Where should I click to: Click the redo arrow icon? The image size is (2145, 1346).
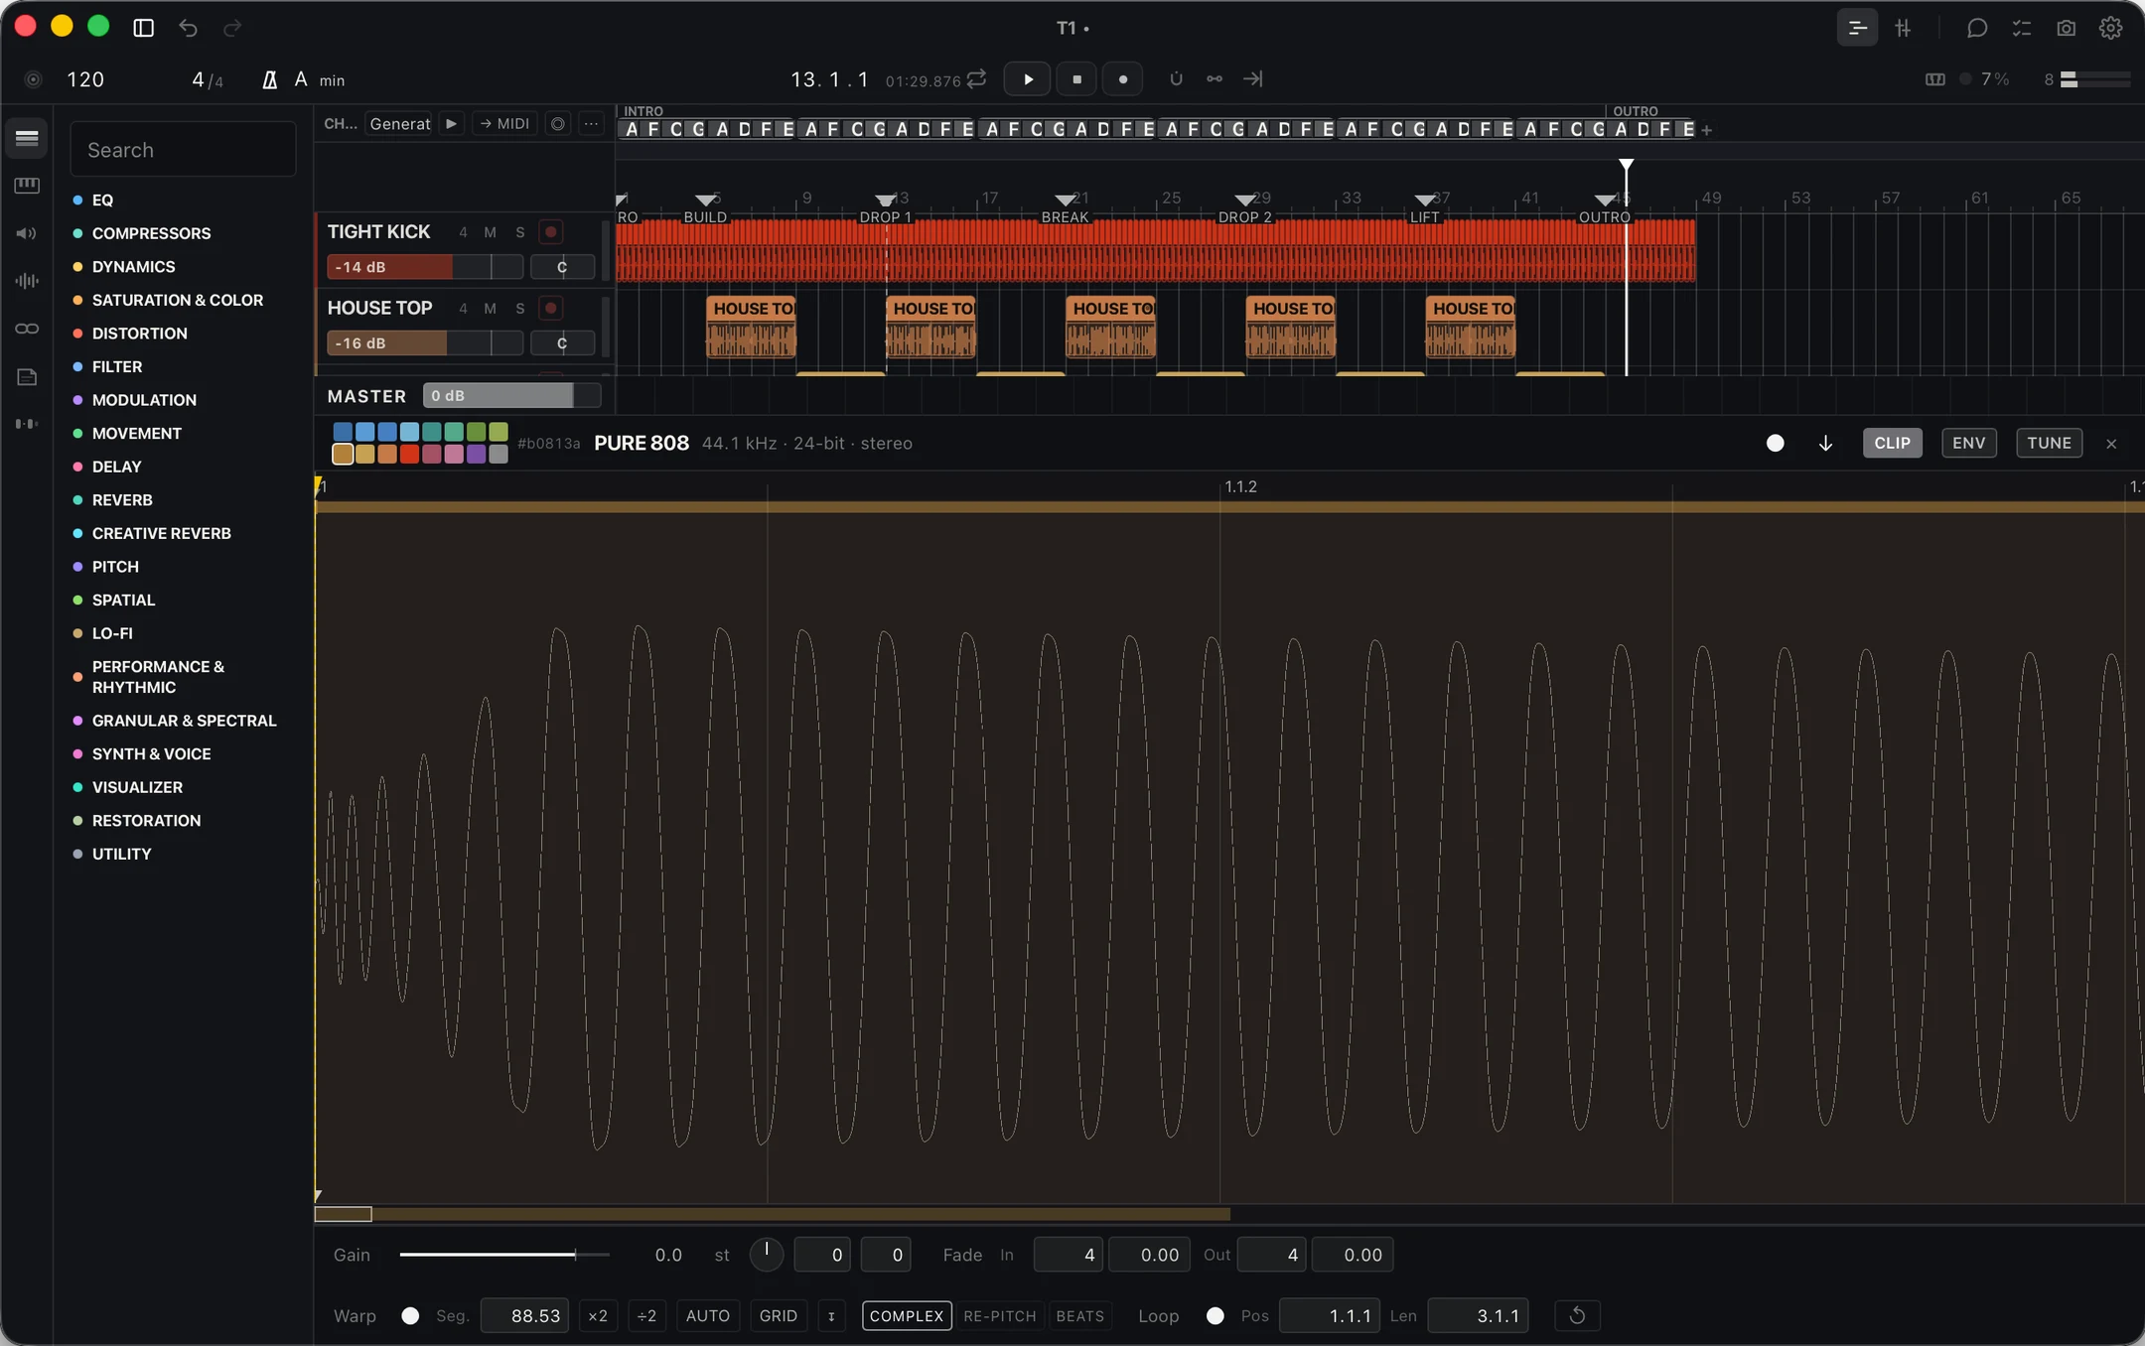click(x=232, y=28)
